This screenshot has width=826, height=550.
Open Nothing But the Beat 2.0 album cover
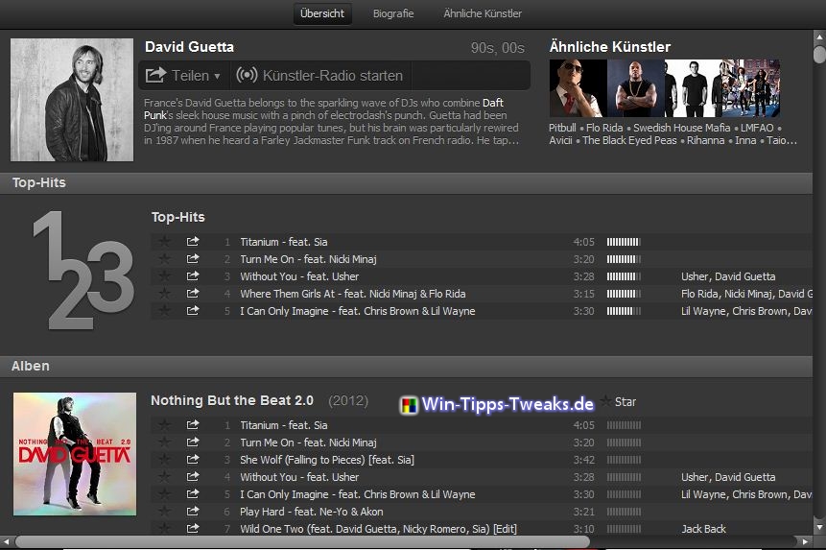[x=75, y=454]
